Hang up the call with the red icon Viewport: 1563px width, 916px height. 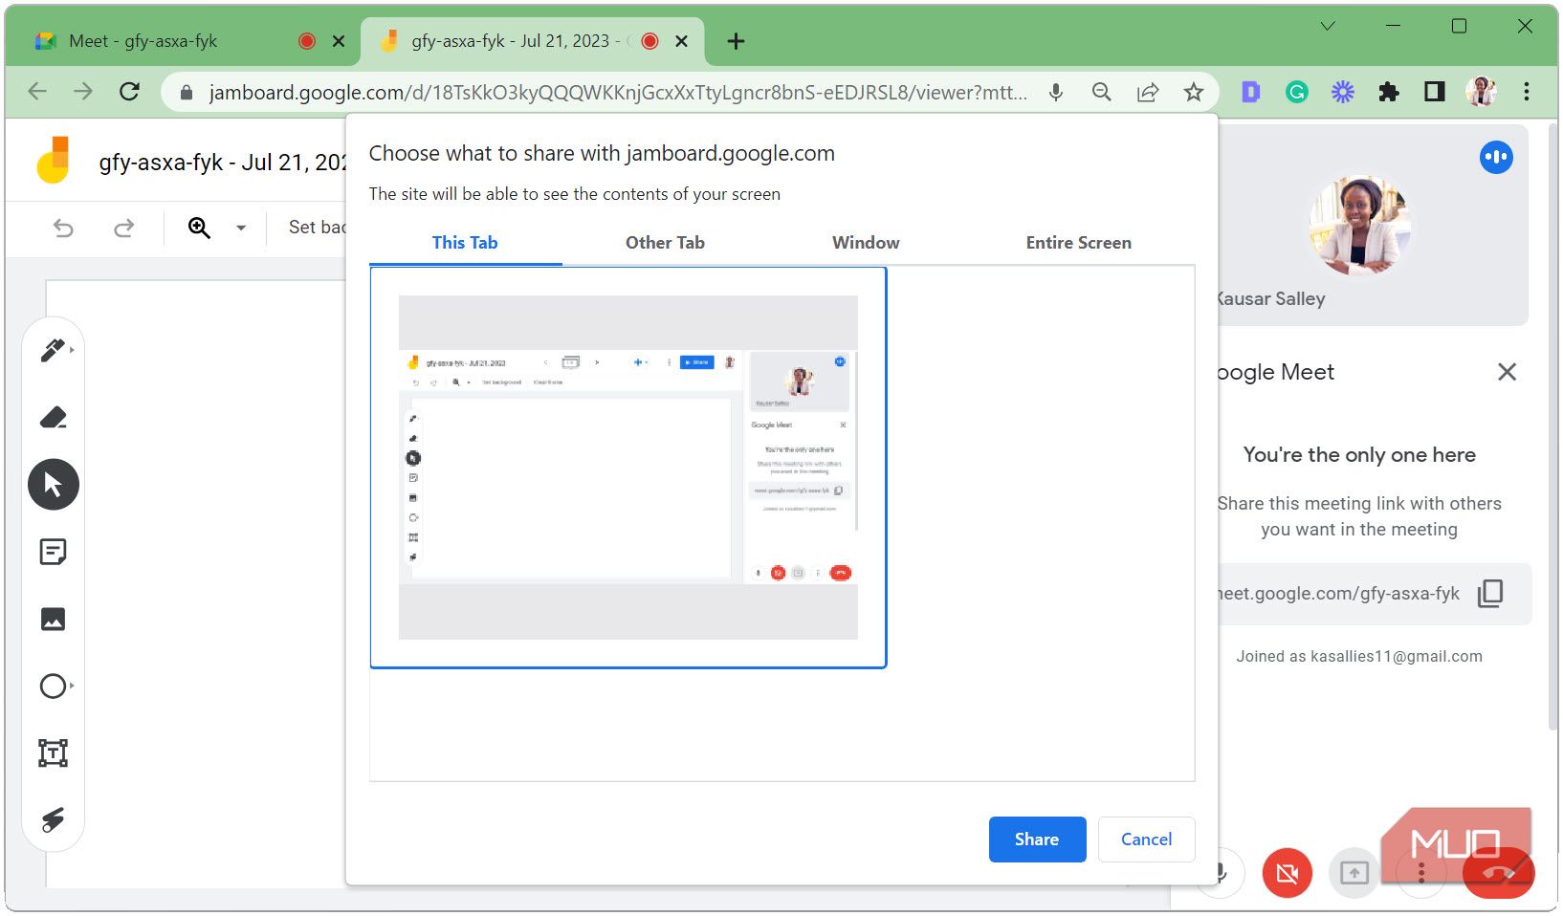(1498, 873)
